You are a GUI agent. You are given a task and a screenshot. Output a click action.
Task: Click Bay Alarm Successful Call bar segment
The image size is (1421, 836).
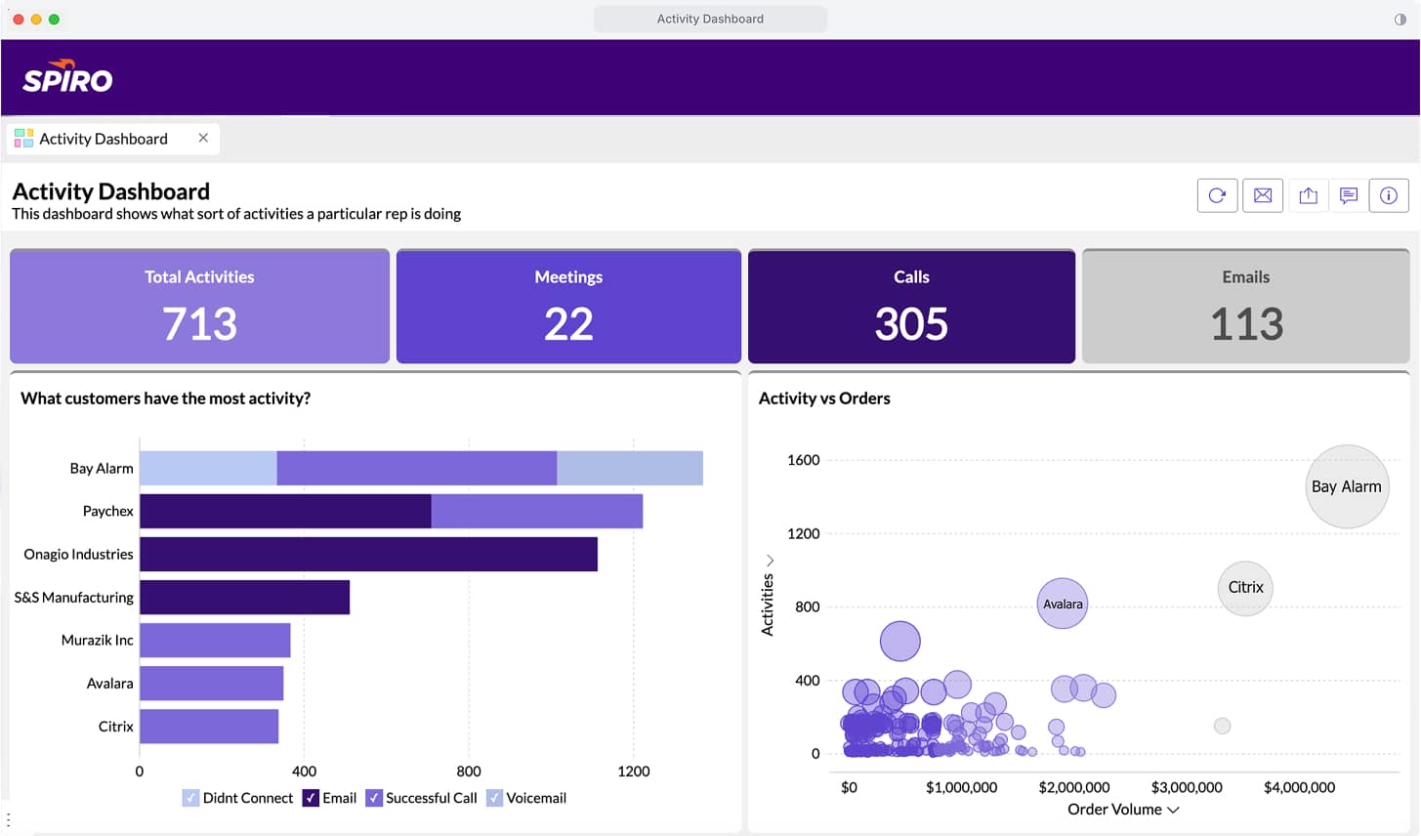click(x=417, y=468)
